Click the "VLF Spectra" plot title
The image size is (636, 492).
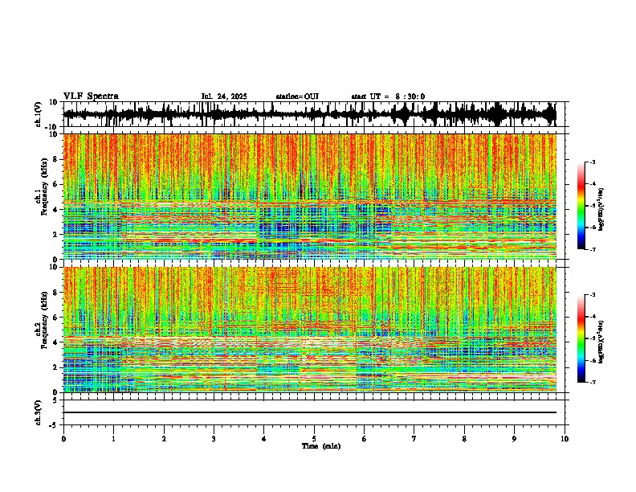91,96
